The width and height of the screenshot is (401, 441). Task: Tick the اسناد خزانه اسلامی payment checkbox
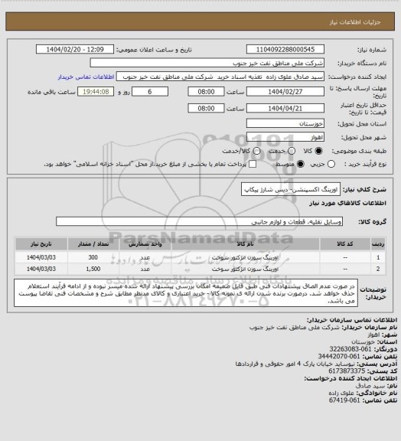[253, 164]
